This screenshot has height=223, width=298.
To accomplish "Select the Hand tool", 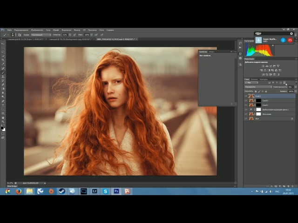I will 3,118.
